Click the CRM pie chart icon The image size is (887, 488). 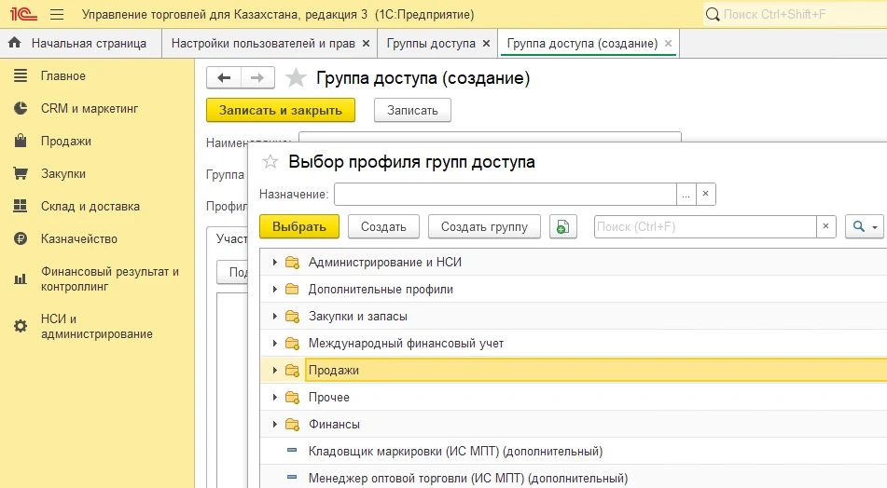point(21,108)
